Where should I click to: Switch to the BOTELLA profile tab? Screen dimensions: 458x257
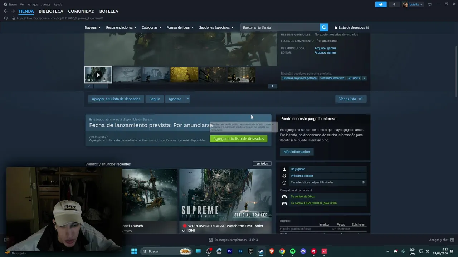point(109,11)
